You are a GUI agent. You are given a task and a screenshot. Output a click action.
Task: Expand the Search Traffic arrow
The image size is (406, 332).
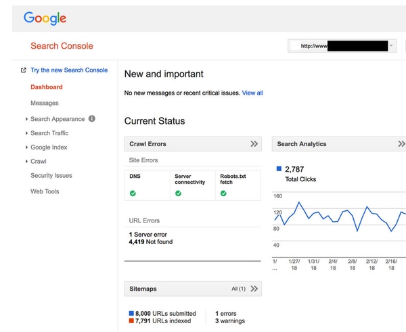tap(26, 133)
